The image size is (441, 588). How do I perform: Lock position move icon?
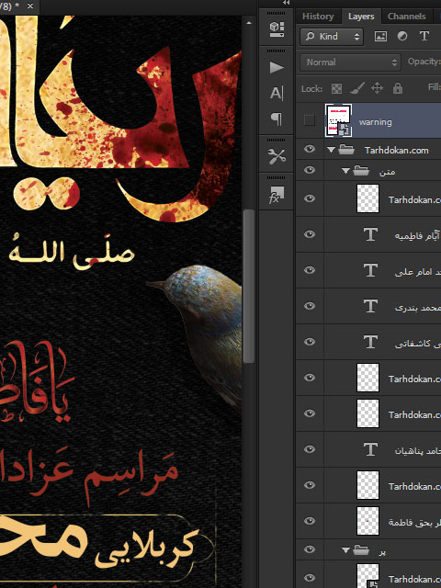tap(377, 88)
